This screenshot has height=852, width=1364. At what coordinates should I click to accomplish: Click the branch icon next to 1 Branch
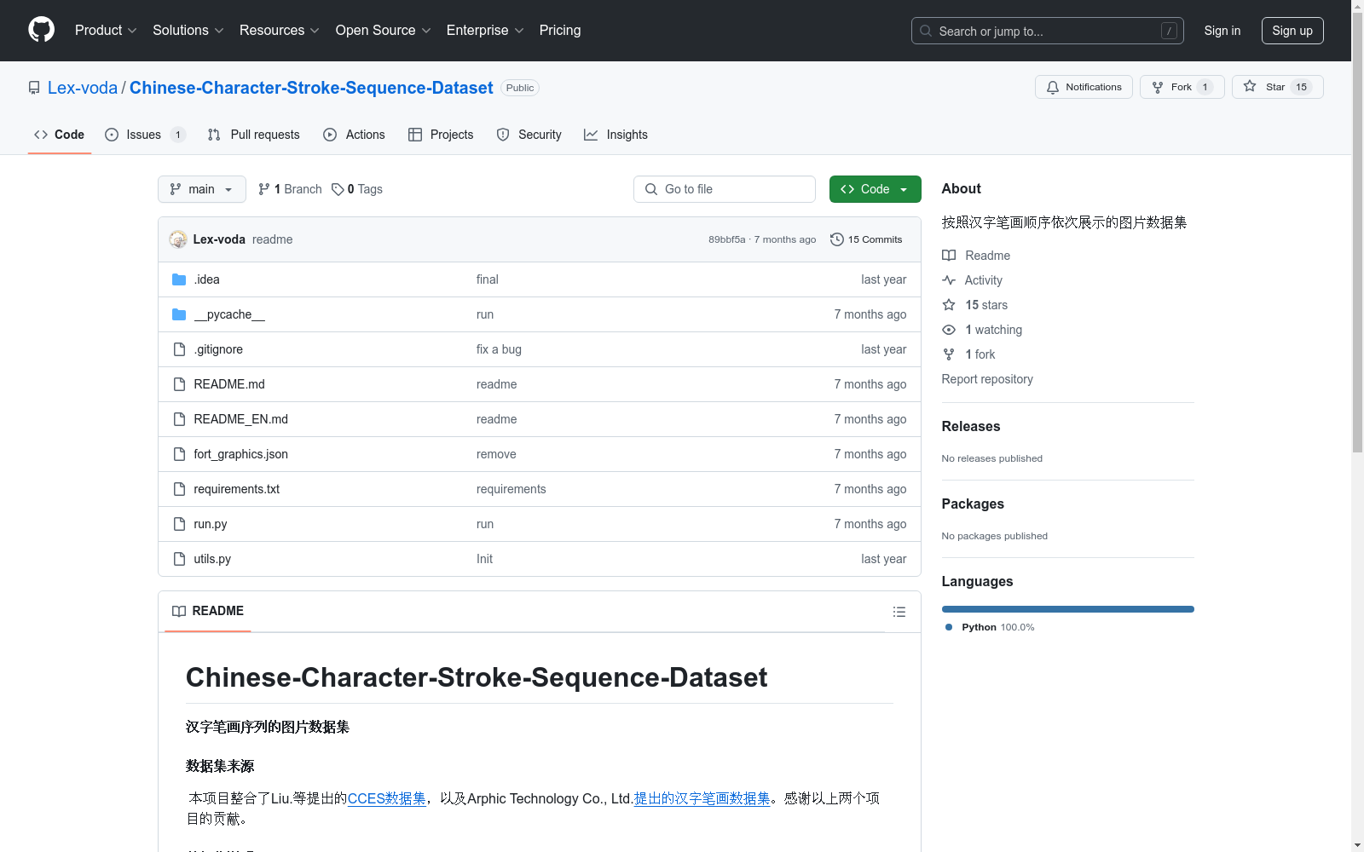pyautogui.click(x=264, y=189)
